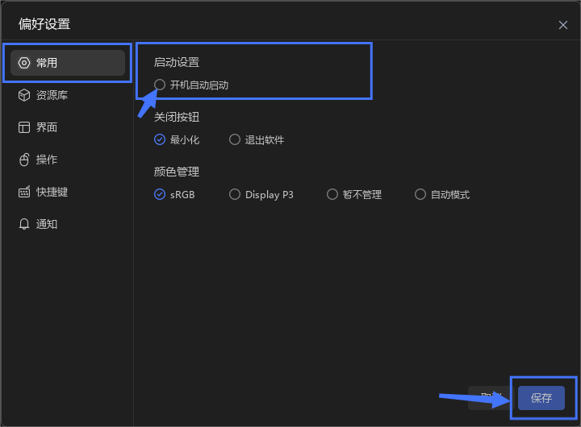Viewport: 581px width, 427px height.
Task: Select sRGB color management
Action: pos(160,194)
